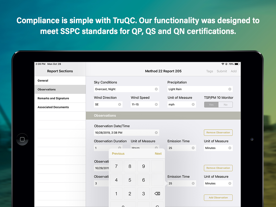
Task: Clear the mph Unit of Measure
Action: point(193,104)
